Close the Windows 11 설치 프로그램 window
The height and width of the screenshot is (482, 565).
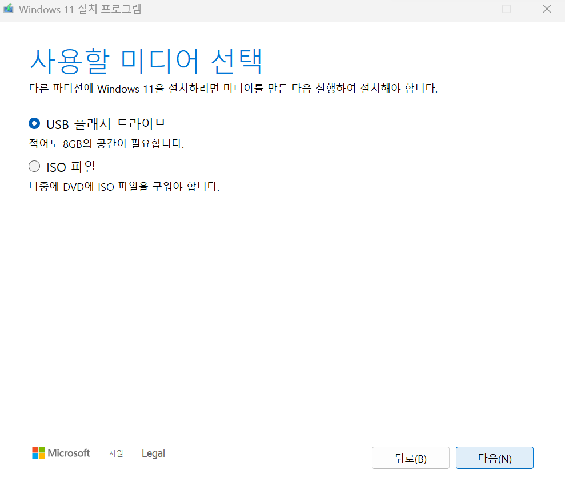547,9
